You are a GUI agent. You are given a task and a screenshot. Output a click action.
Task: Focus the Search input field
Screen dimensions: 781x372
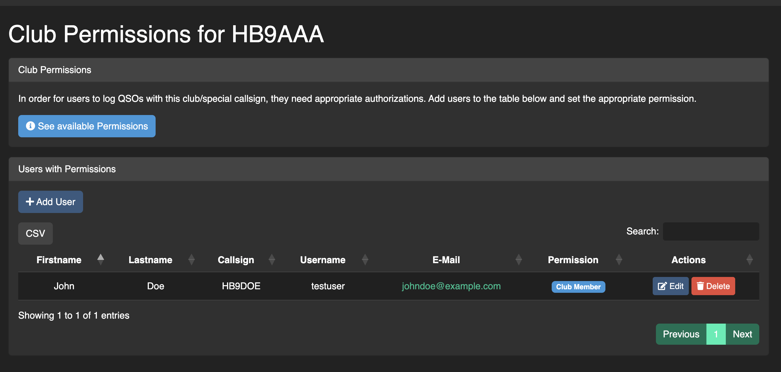pos(711,231)
